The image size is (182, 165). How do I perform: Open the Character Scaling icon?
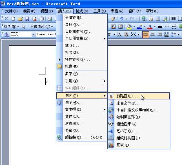coord(134,35)
